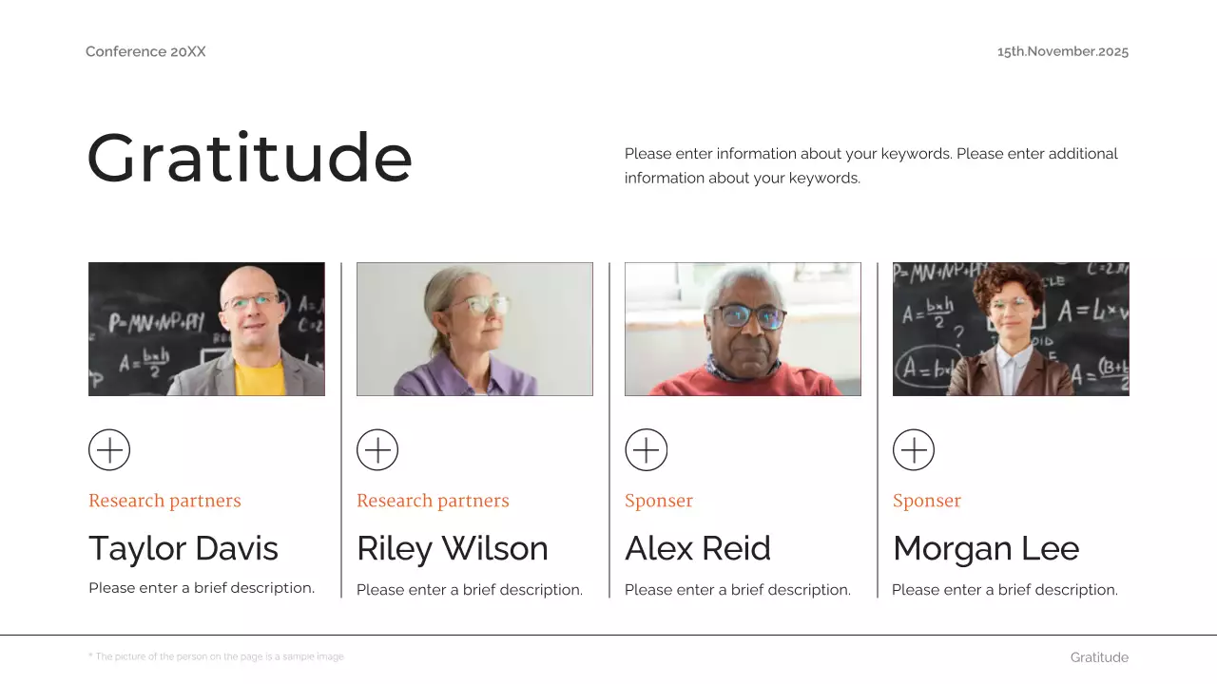This screenshot has height=684, width=1217.
Task: Click the Sponser label above Alex Reid
Action: point(659,501)
